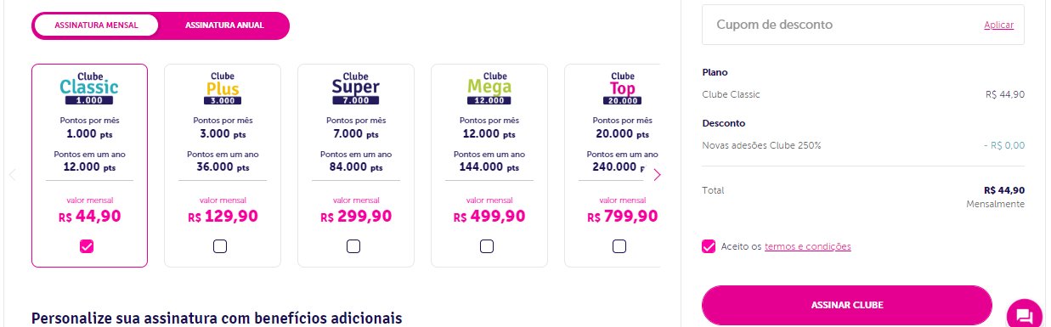The height and width of the screenshot is (327, 1051).
Task: Select the Clube Super plan checkbox
Action: pyautogui.click(x=353, y=246)
